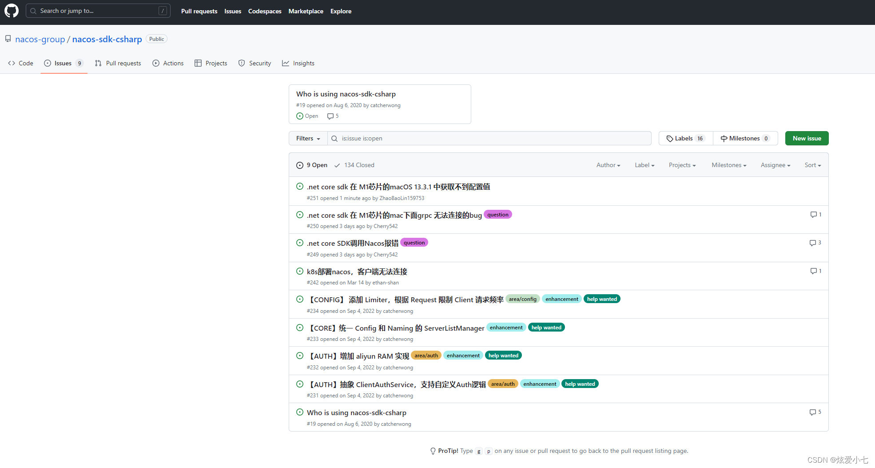Click the comment icon on issue #249
This screenshot has height=468, width=875.
[813, 243]
